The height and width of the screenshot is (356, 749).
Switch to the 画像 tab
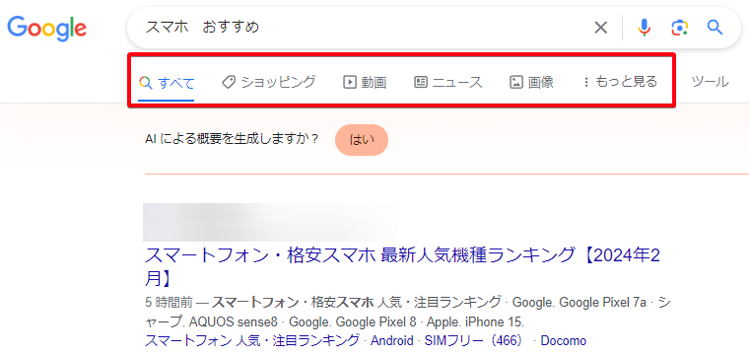coord(531,82)
